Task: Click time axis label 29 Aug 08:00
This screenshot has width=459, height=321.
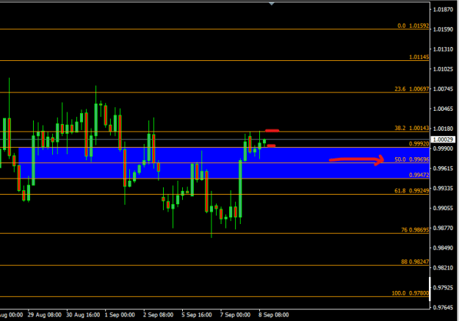Action: (45, 315)
